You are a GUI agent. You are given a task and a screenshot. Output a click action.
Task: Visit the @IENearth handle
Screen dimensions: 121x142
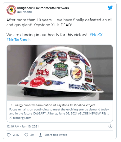click(x=25, y=12)
